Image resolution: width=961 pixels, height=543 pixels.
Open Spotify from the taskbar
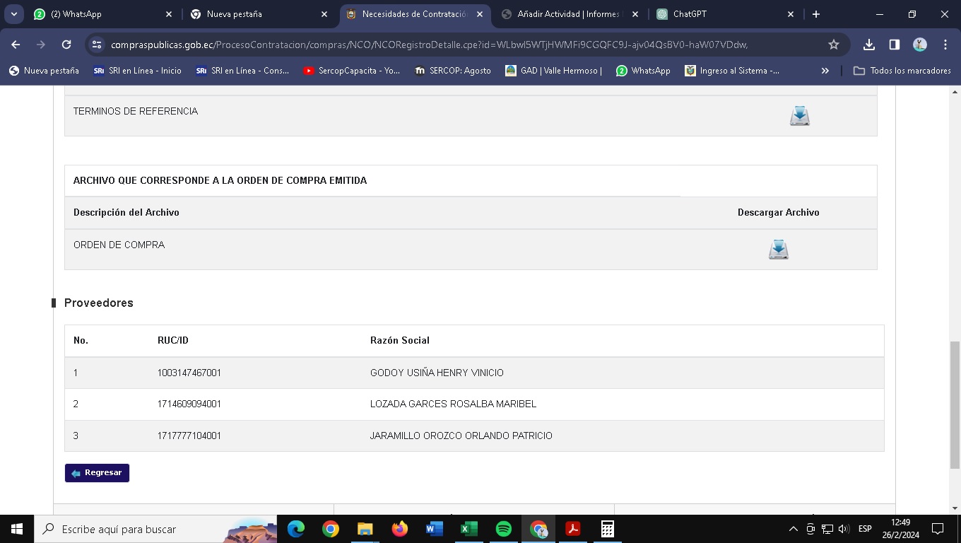click(504, 529)
